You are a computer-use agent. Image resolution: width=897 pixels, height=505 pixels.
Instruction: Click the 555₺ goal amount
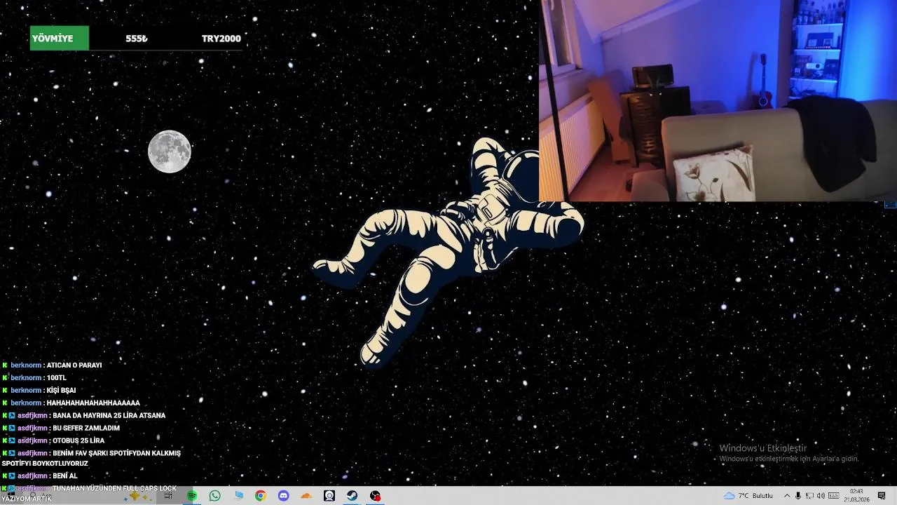click(137, 39)
